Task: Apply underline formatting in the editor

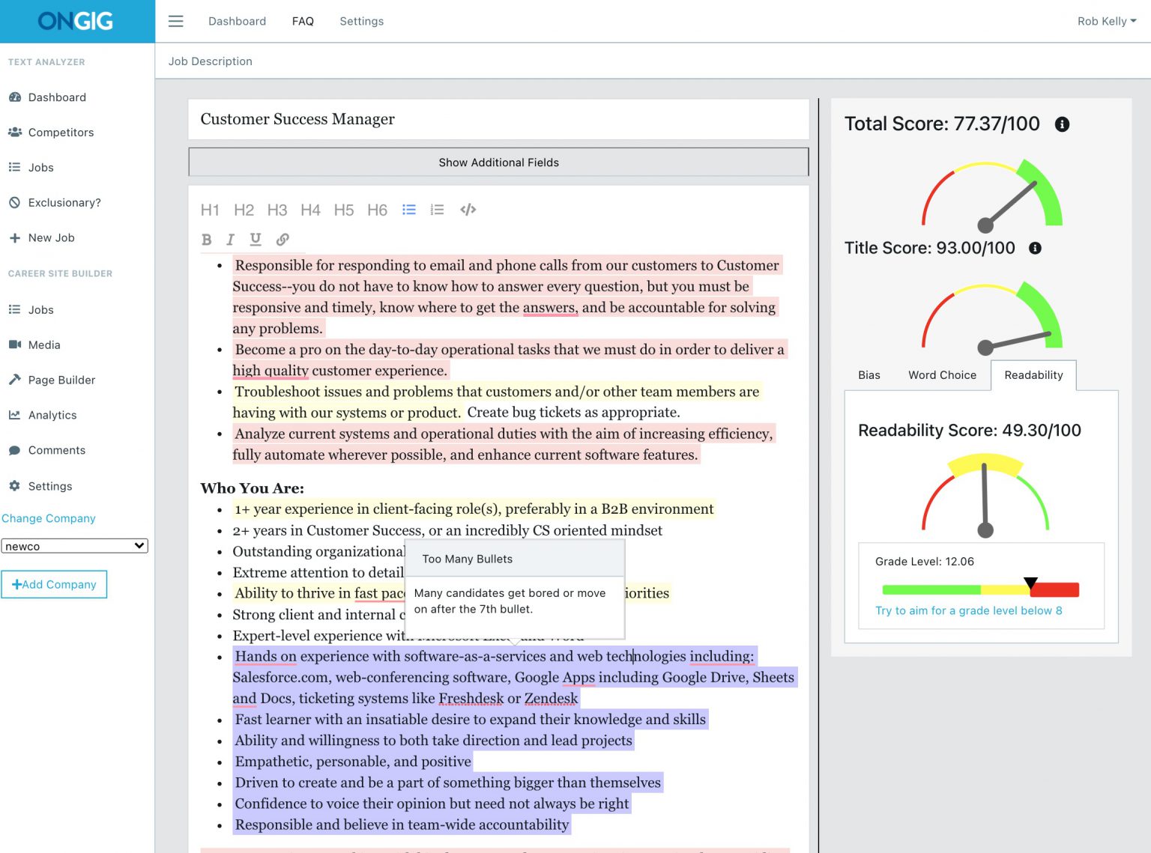Action: point(256,240)
